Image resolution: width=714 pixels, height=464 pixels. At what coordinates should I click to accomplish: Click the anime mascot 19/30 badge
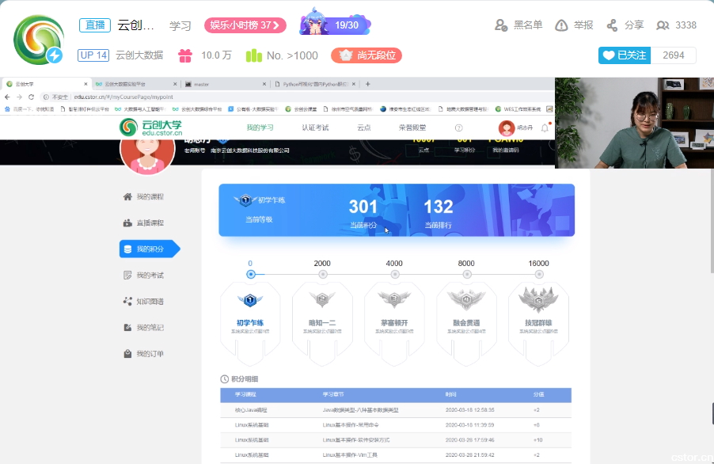[335, 23]
